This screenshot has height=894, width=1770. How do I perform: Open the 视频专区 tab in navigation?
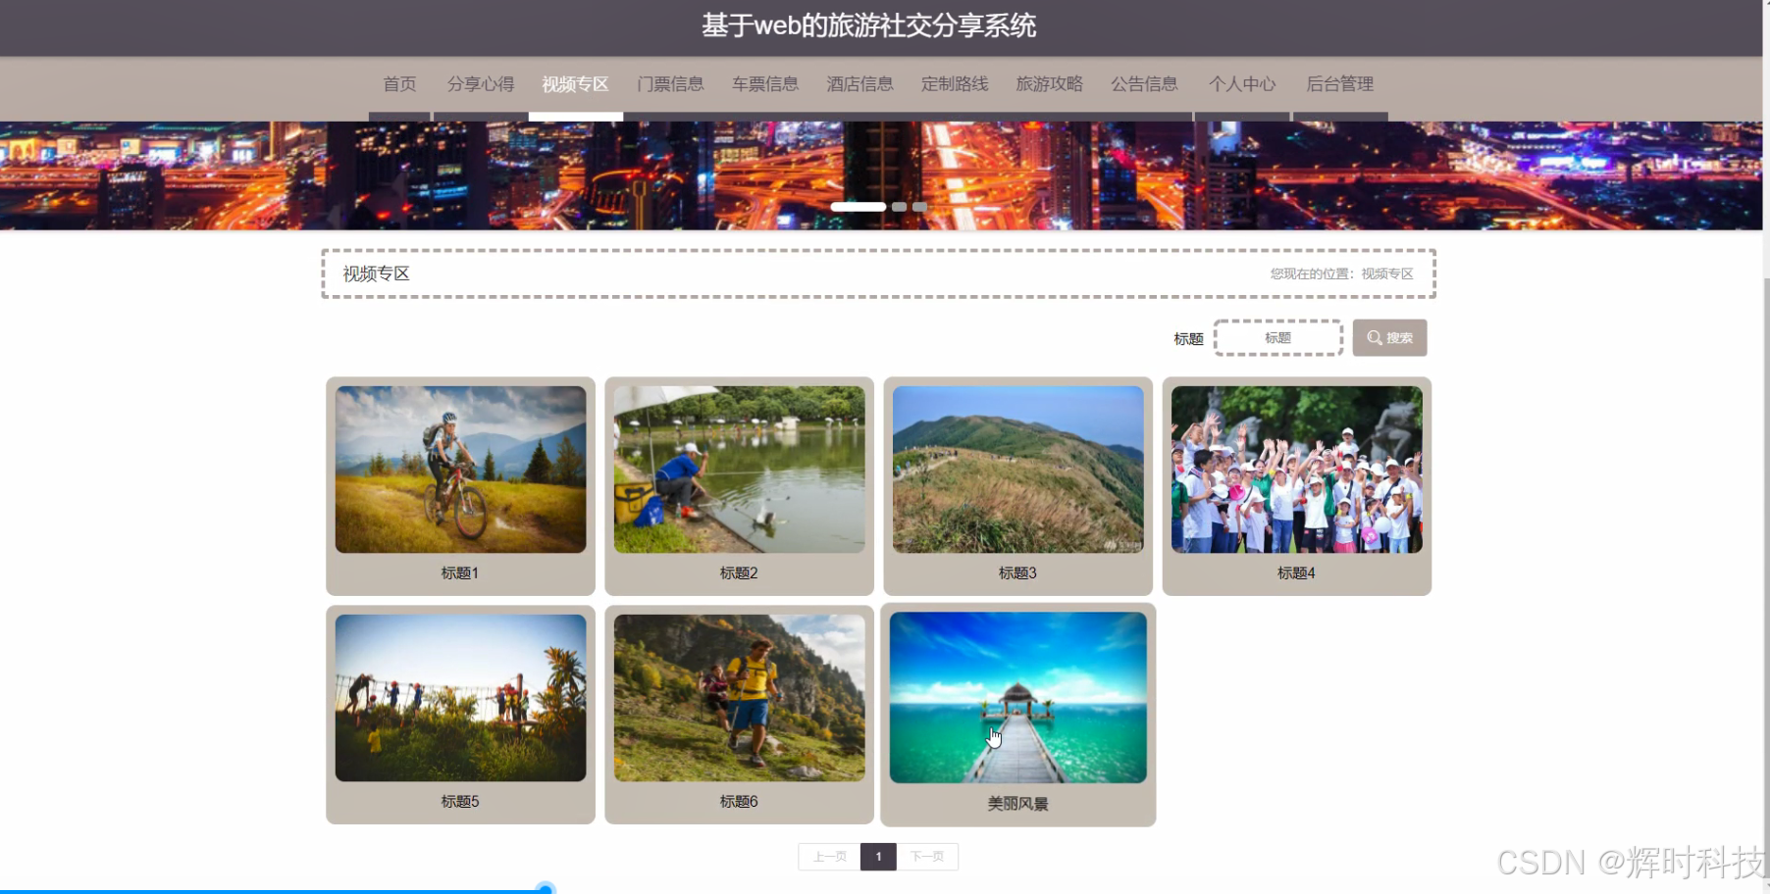574,84
